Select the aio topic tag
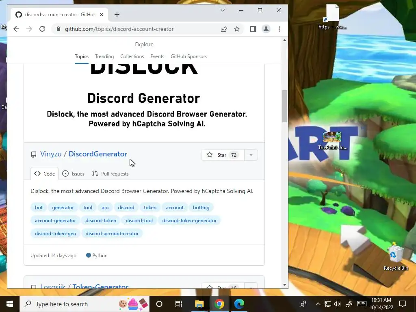The width and height of the screenshot is (416, 312). [x=105, y=208]
